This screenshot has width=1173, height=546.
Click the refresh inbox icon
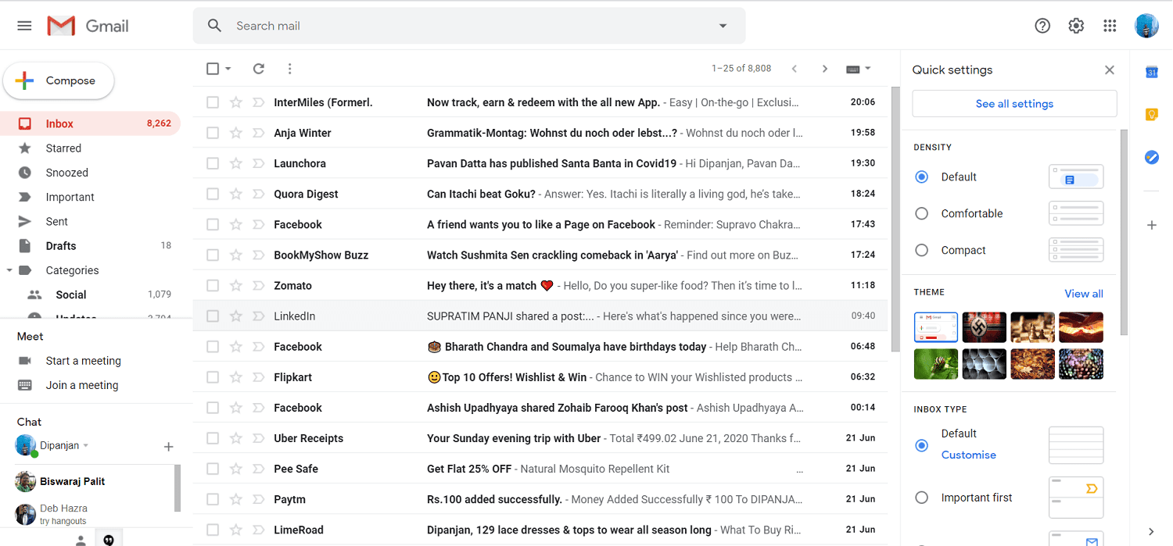point(259,69)
